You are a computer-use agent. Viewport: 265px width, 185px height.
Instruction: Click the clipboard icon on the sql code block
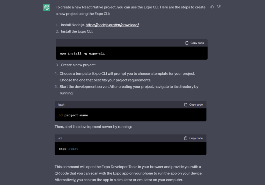[x=186, y=138]
